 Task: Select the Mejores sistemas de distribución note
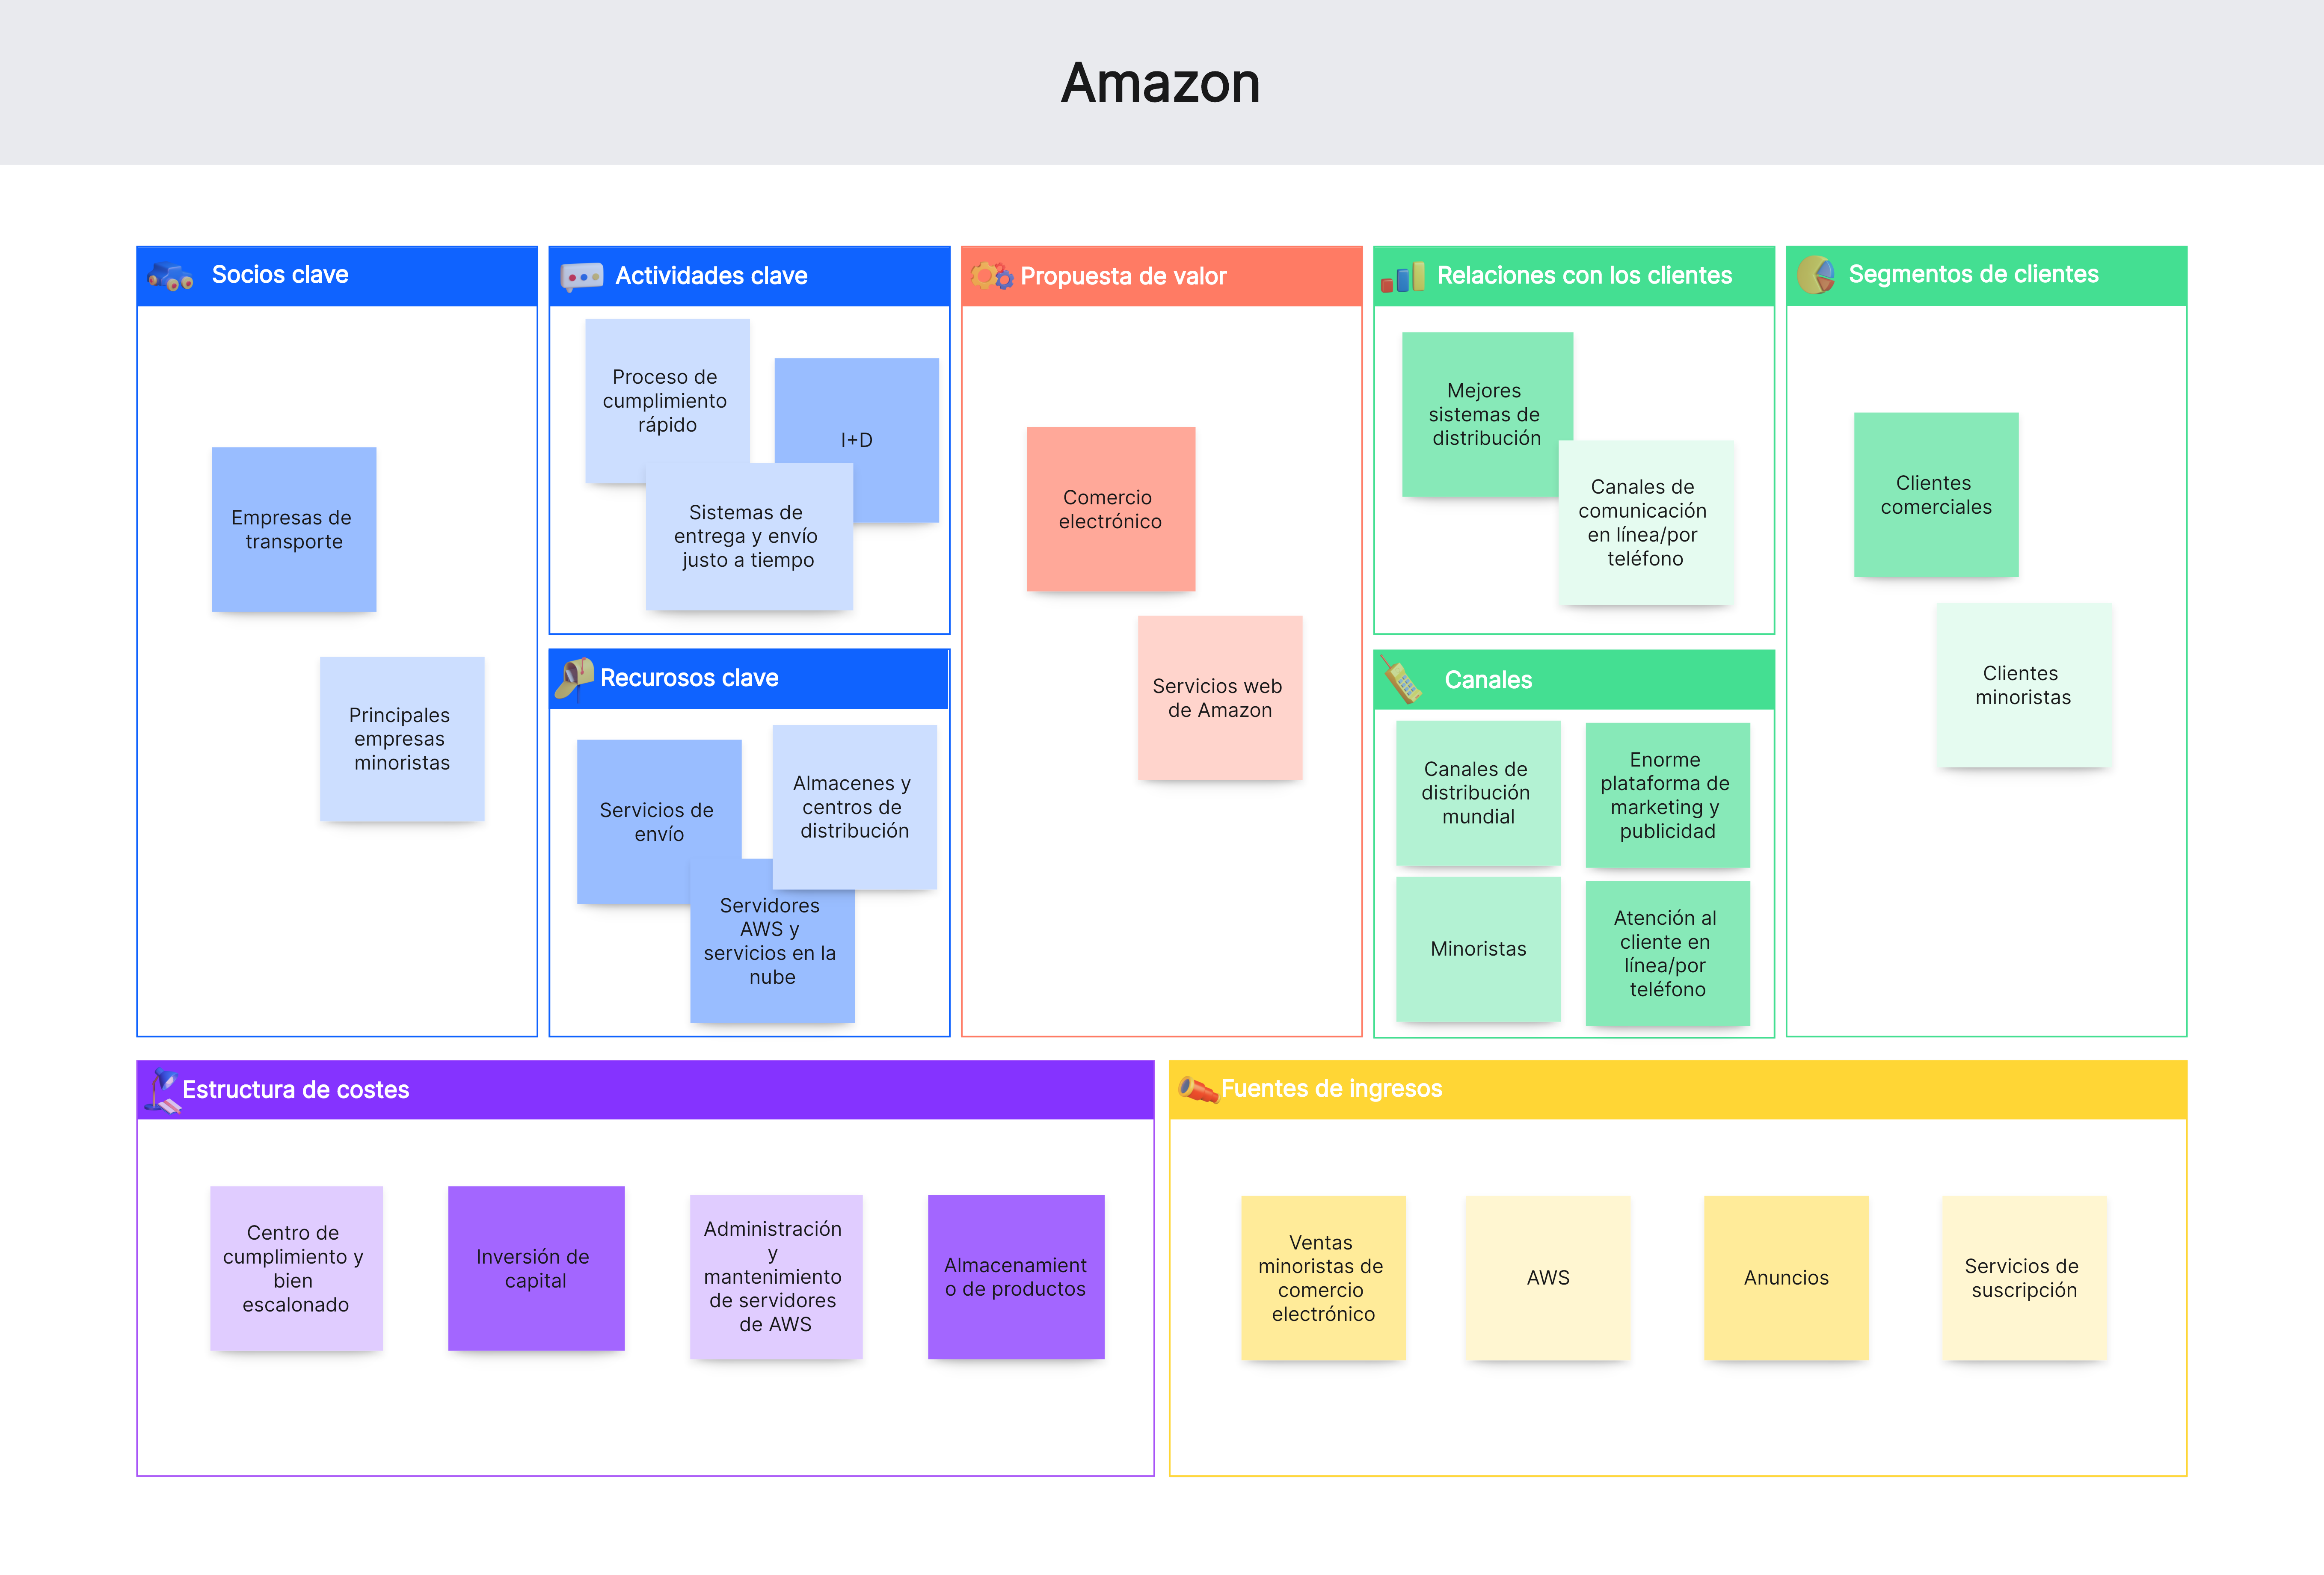point(1487,414)
